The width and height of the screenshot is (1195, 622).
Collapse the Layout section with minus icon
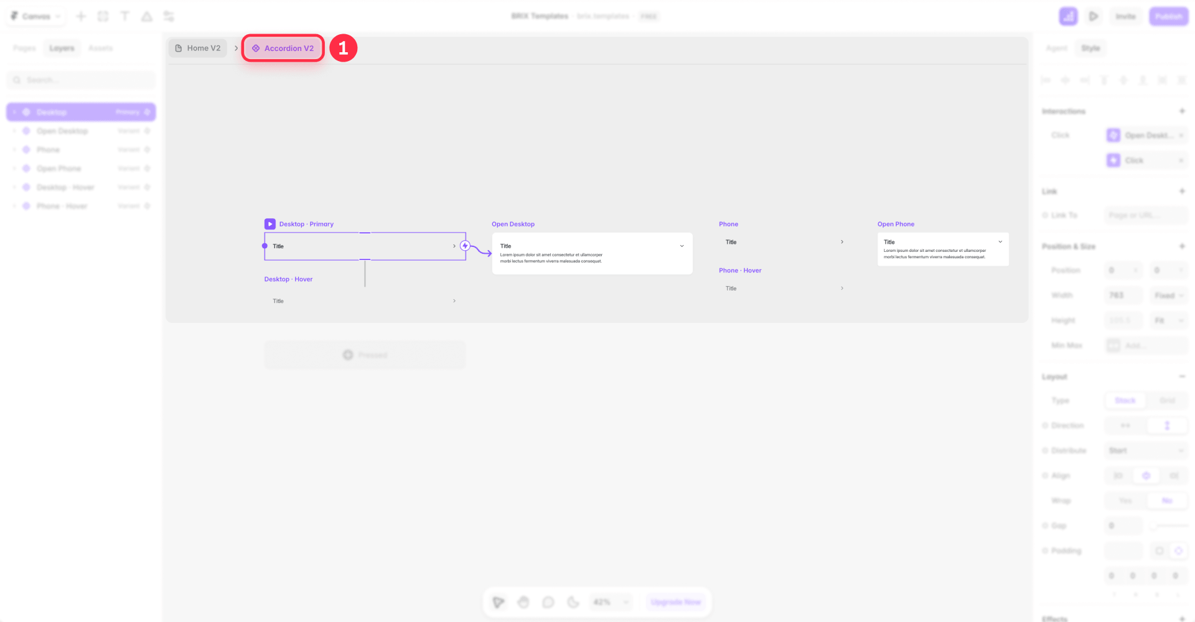[1182, 376]
